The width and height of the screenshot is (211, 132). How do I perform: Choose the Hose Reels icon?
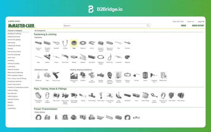pos(172,96)
